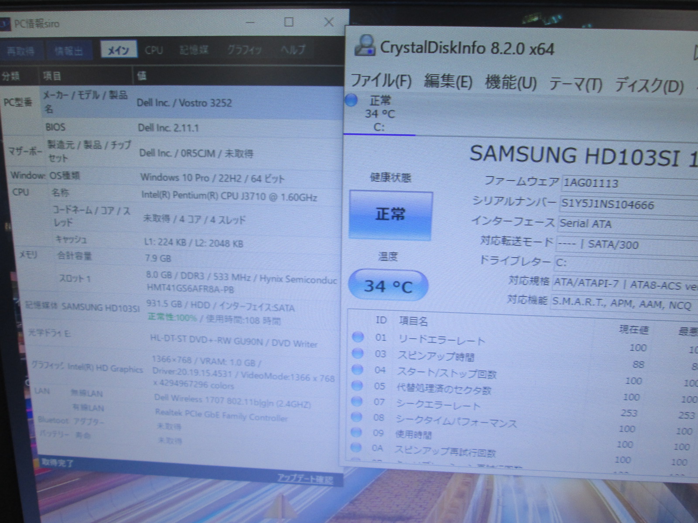Select the cache value 'L1: 224 KB / L2: 2048 KB'
Image resolution: width=698 pixels, height=523 pixels.
coord(193,243)
